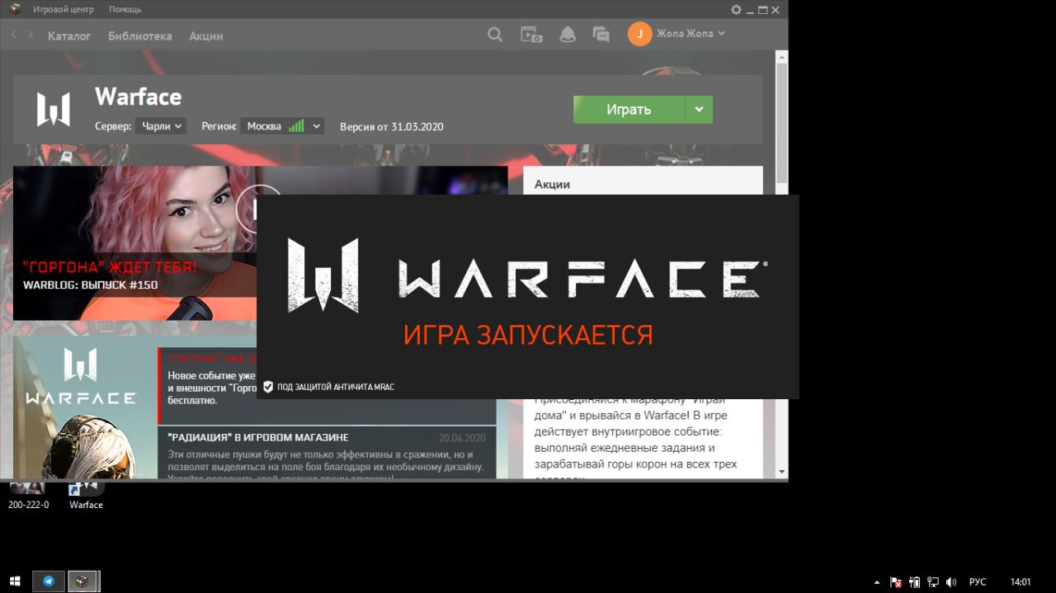This screenshot has width=1056, height=593.
Task: Click the Под защитой античита MRAC label
Action: pyautogui.click(x=329, y=387)
